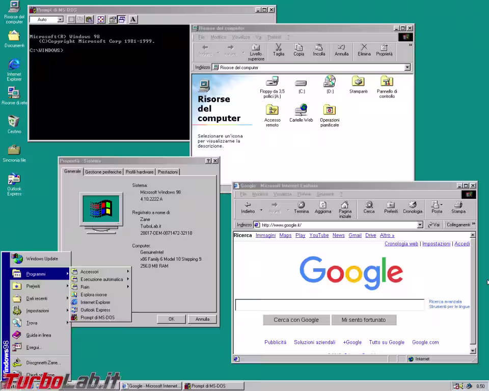
Task: Open Preferiti in Internet Explorer toolbar
Action: coord(391,207)
